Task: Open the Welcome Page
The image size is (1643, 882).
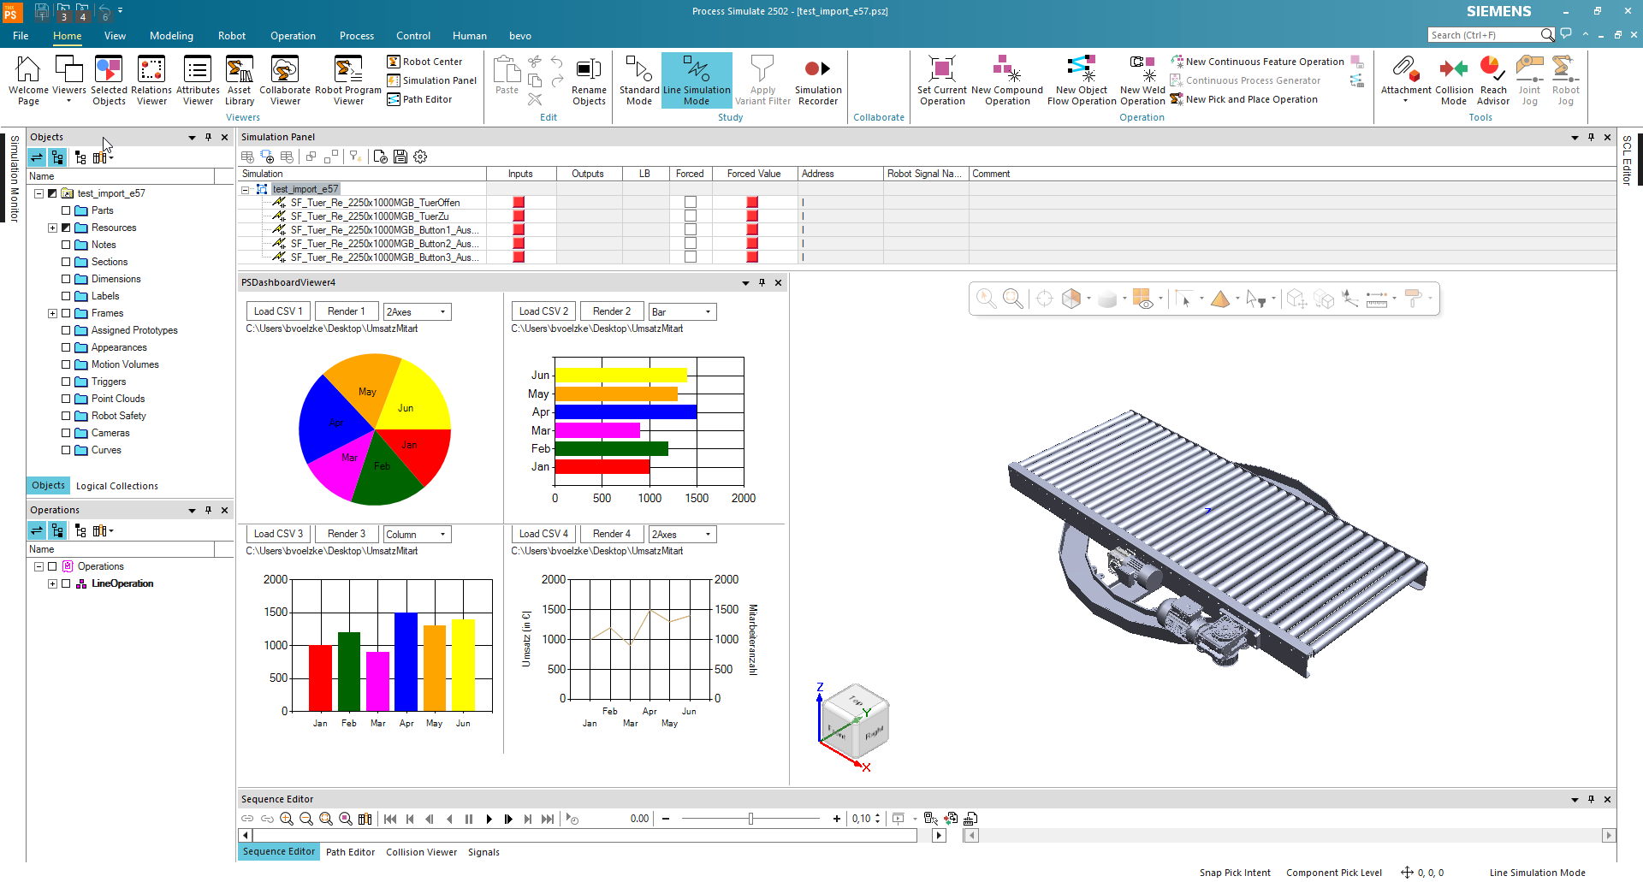Action: pyautogui.click(x=28, y=80)
